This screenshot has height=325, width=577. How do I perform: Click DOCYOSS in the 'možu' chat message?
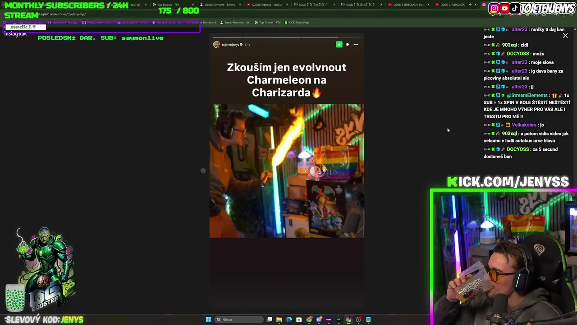518,54
